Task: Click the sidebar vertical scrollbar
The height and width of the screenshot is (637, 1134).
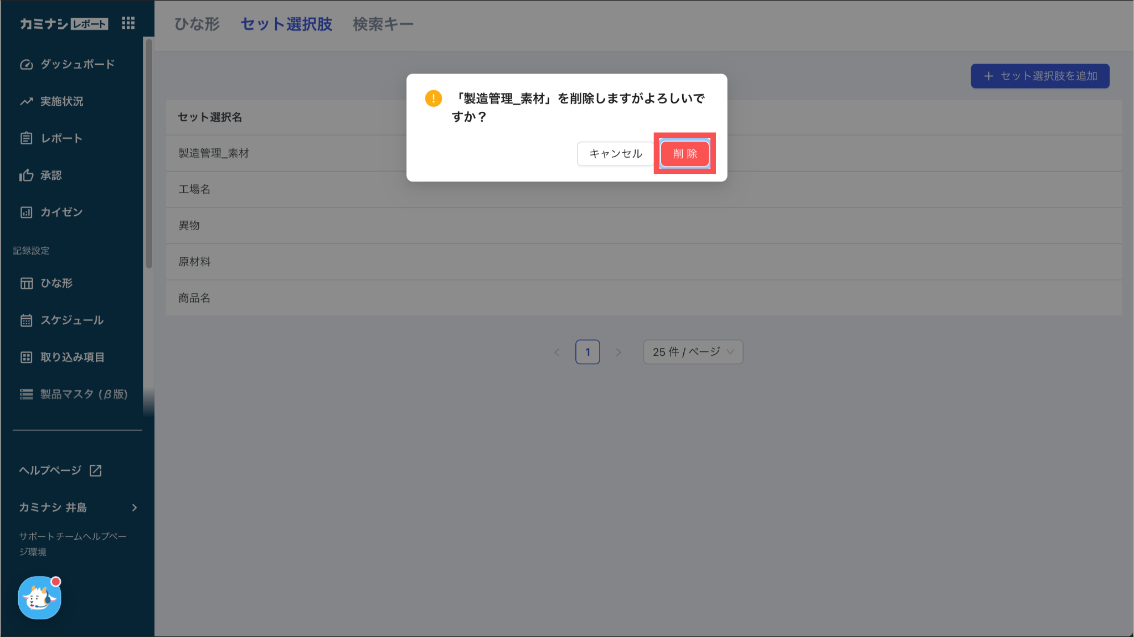Action: 148,155
